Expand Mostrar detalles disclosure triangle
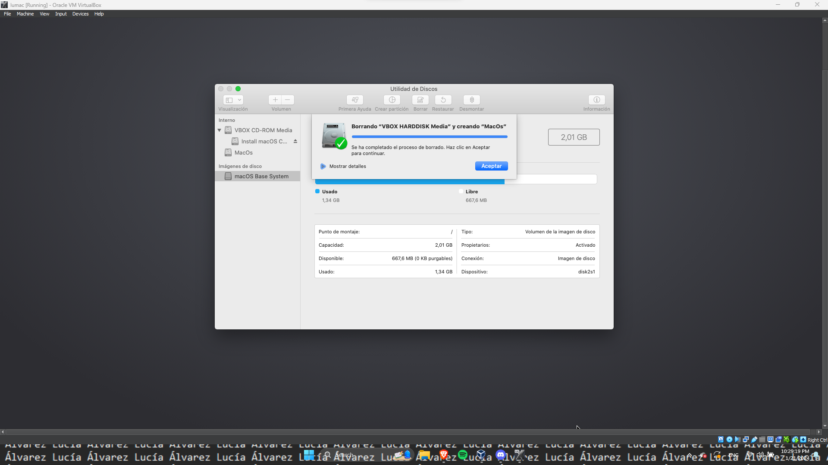 point(323,166)
